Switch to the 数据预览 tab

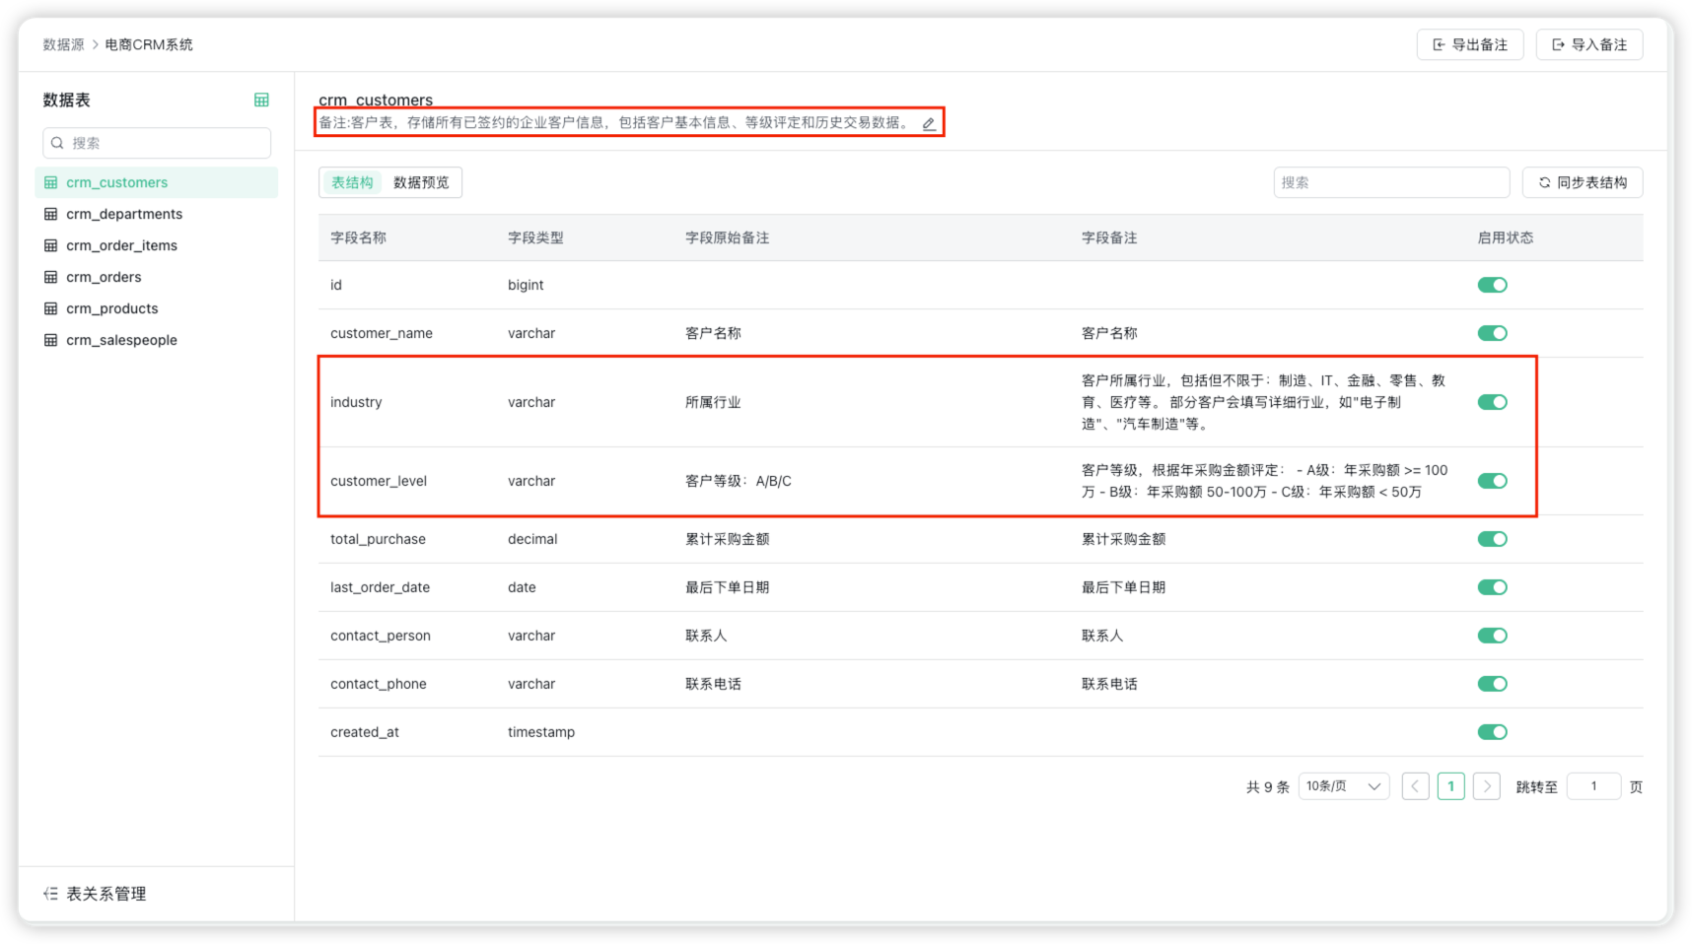(422, 181)
